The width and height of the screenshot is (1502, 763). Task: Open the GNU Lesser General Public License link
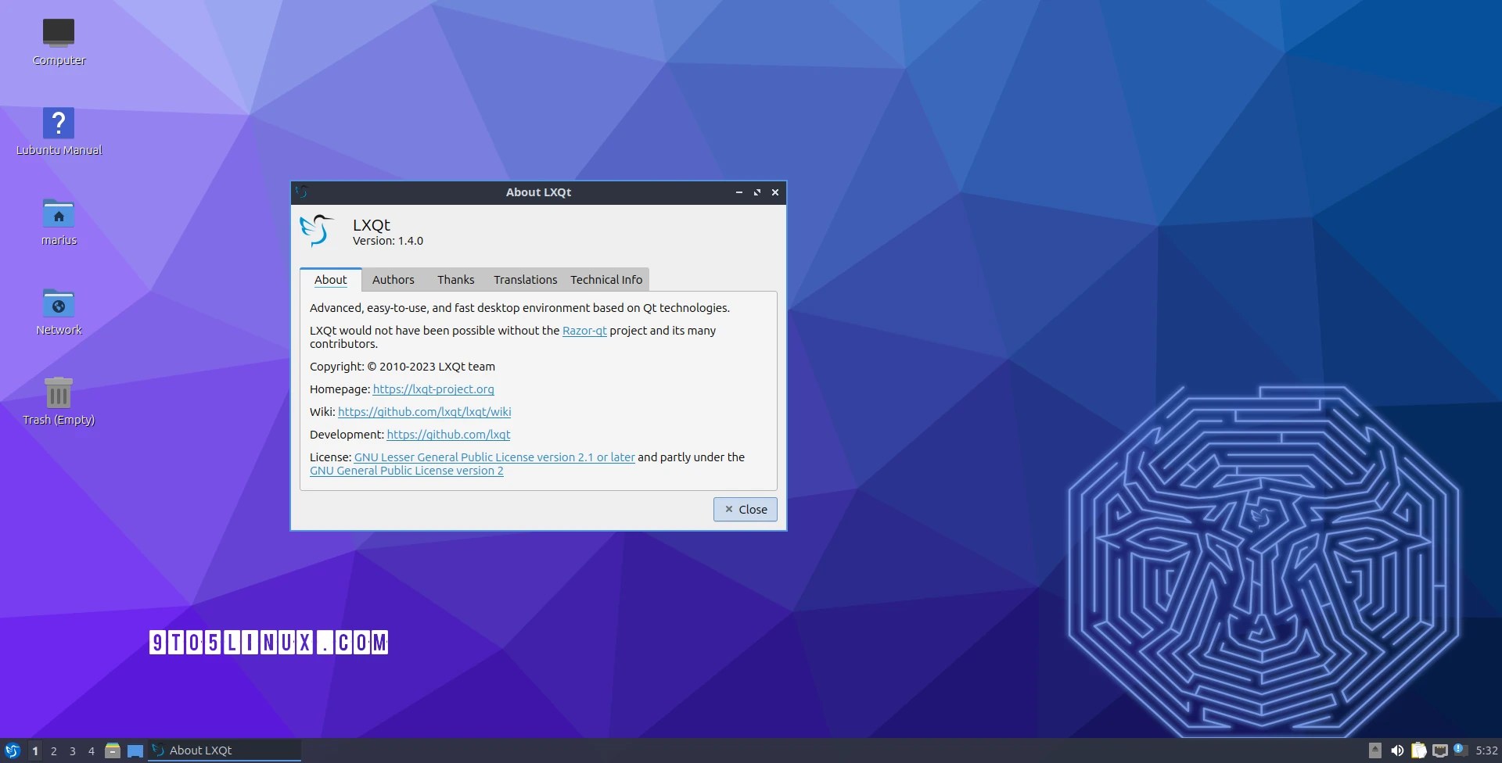[x=494, y=457]
